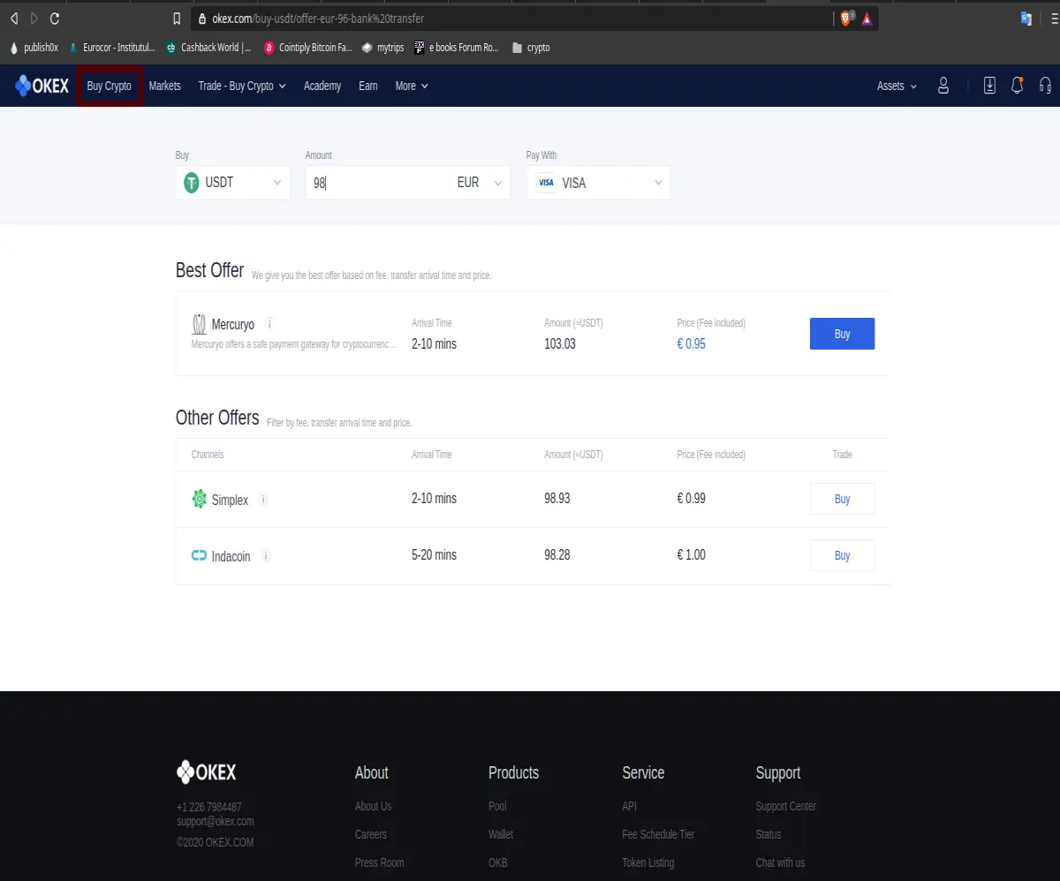Screen dimensions: 1060x881
Task: Open the Pool footer link
Action: [497, 806]
